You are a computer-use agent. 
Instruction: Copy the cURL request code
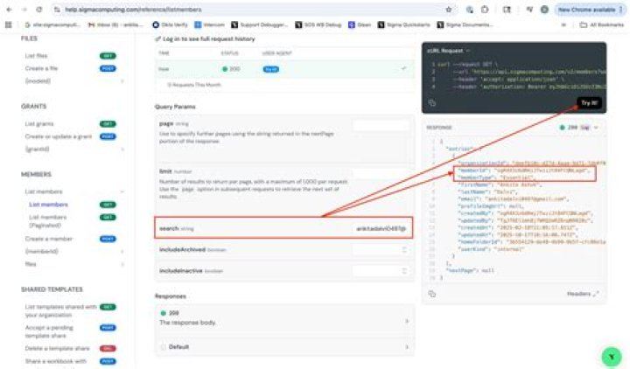[432, 103]
